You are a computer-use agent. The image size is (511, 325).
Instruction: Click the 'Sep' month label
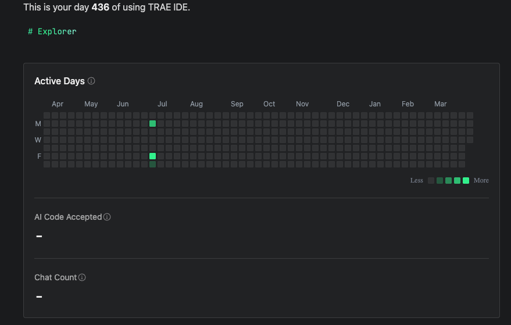click(237, 104)
